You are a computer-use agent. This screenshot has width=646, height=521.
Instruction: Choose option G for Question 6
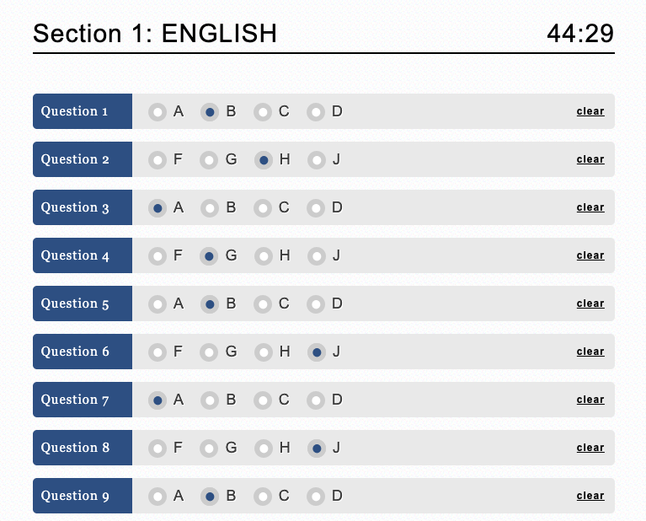[209, 352]
